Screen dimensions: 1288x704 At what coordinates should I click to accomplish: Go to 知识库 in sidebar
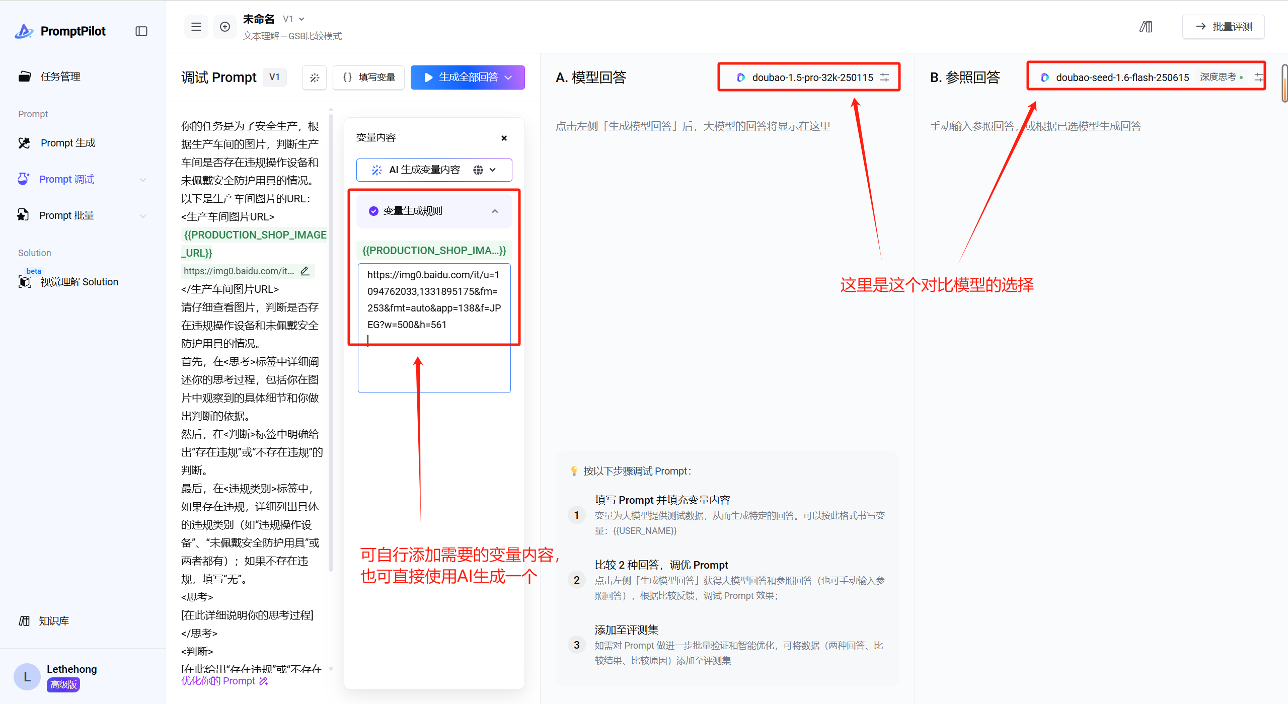point(53,621)
